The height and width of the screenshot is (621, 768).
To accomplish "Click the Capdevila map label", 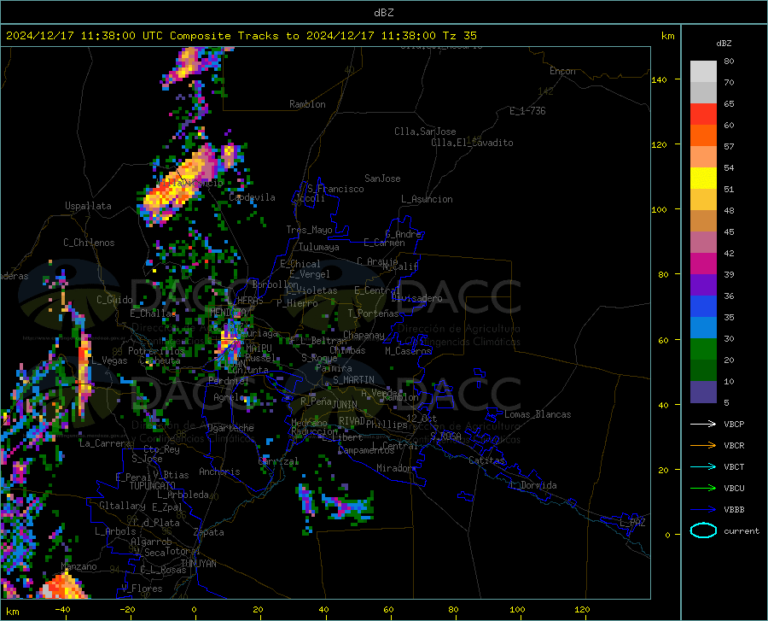I will click(252, 197).
